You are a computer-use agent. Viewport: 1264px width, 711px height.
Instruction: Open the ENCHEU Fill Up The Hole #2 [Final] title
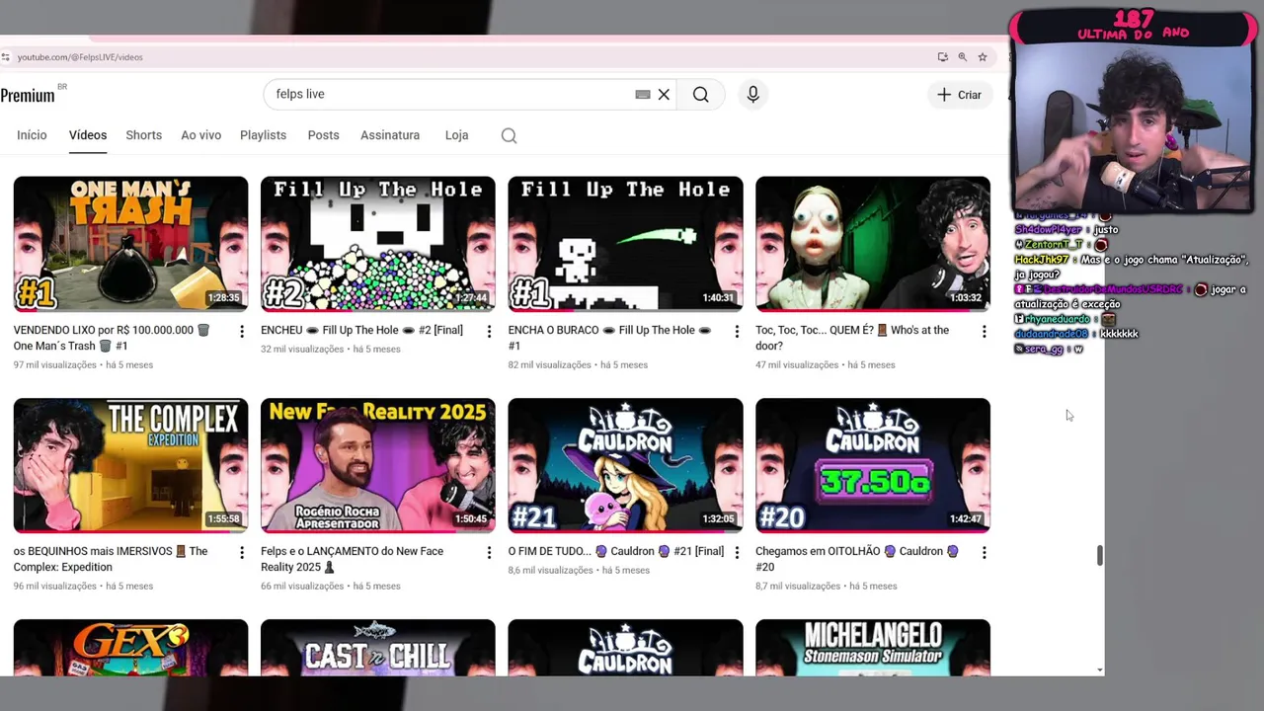361,330
